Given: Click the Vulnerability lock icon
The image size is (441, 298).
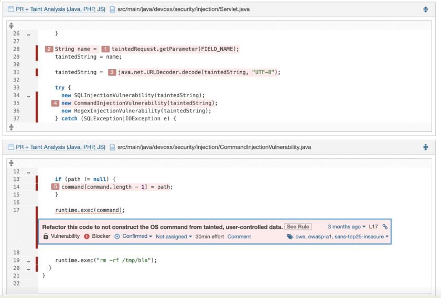Looking at the screenshot, I should click(x=46, y=236).
